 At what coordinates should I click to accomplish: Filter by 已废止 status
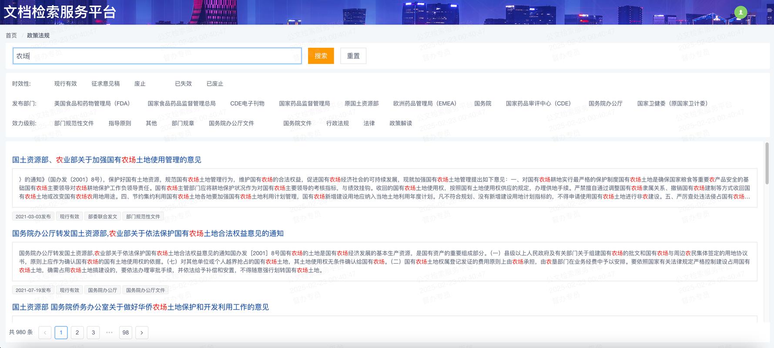(x=215, y=84)
